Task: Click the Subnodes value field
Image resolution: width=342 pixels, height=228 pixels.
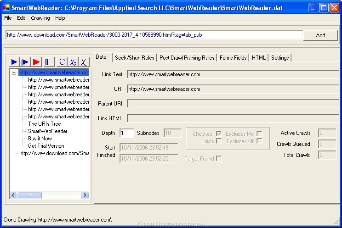Action: [172, 133]
